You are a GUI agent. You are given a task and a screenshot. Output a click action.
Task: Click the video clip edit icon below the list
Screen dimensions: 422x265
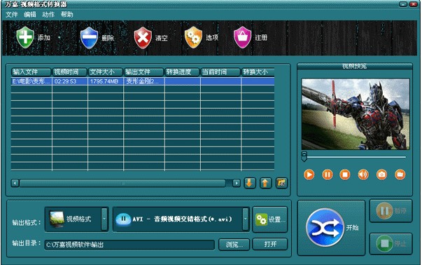(281, 183)
